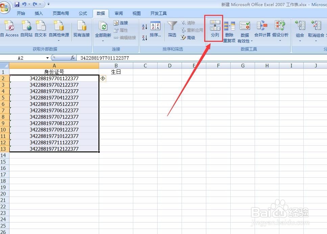327x234 pixels.
Task: Open 现有连接 dialog
Action: pyautogui.click(x=81, y=29)
